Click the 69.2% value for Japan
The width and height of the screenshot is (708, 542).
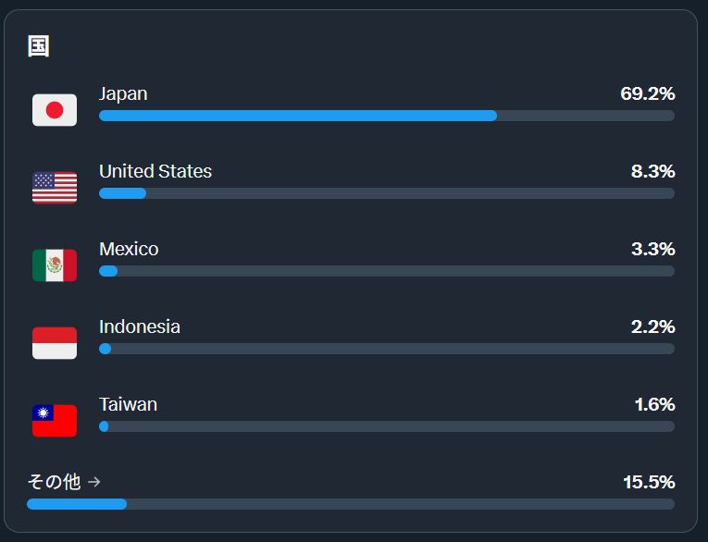(x=647, y=93)
